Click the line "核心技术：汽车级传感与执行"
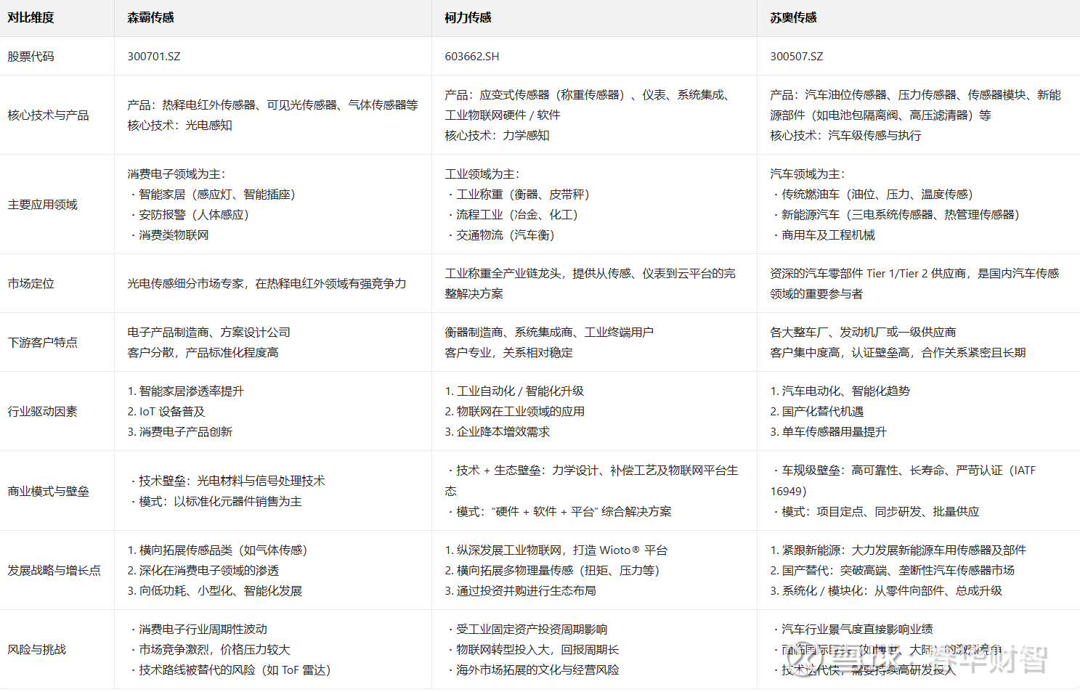Screen dimensions: 1080x692 846,136
